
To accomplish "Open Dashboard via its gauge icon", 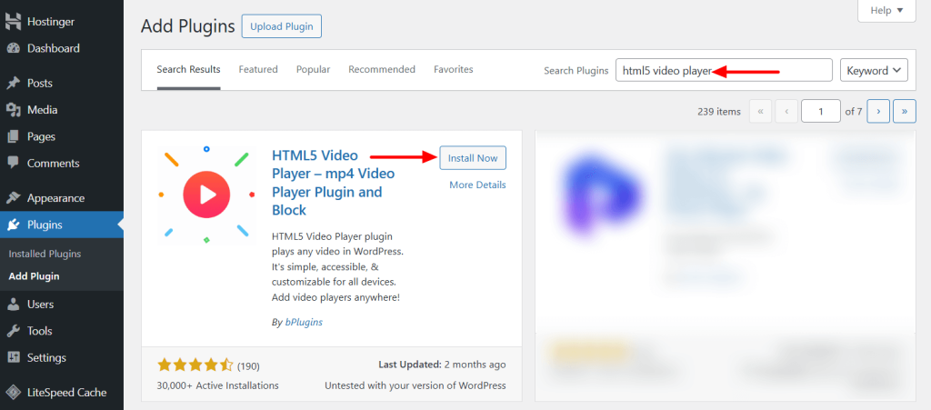I will (x=13, y=49).
